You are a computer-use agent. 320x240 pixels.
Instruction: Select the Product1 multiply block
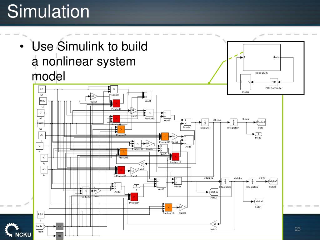[114, 89]
